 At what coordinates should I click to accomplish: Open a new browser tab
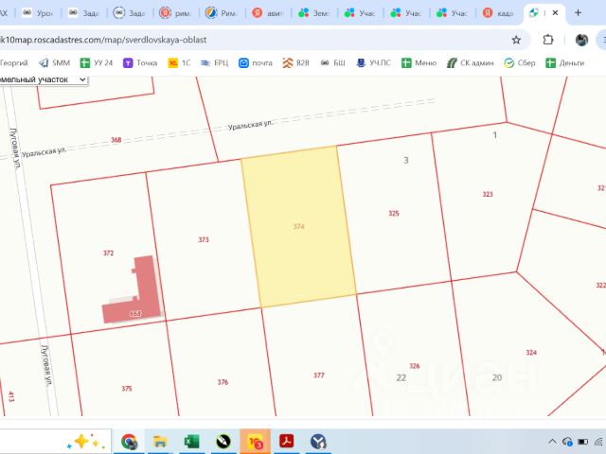[x=578, y=12]
